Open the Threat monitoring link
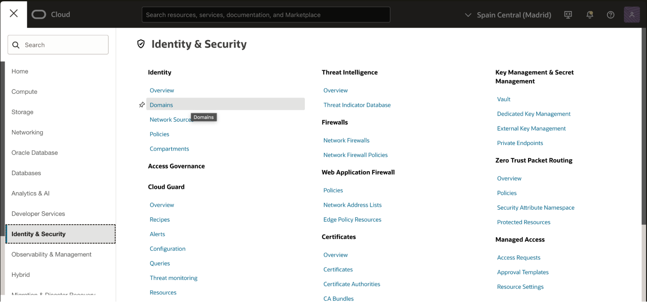The image size is (647, 302). [173, 278]
